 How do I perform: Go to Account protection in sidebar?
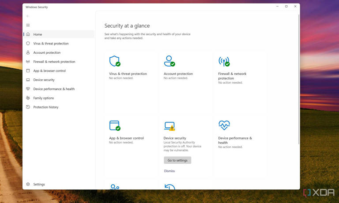click(x=47, y=53)
